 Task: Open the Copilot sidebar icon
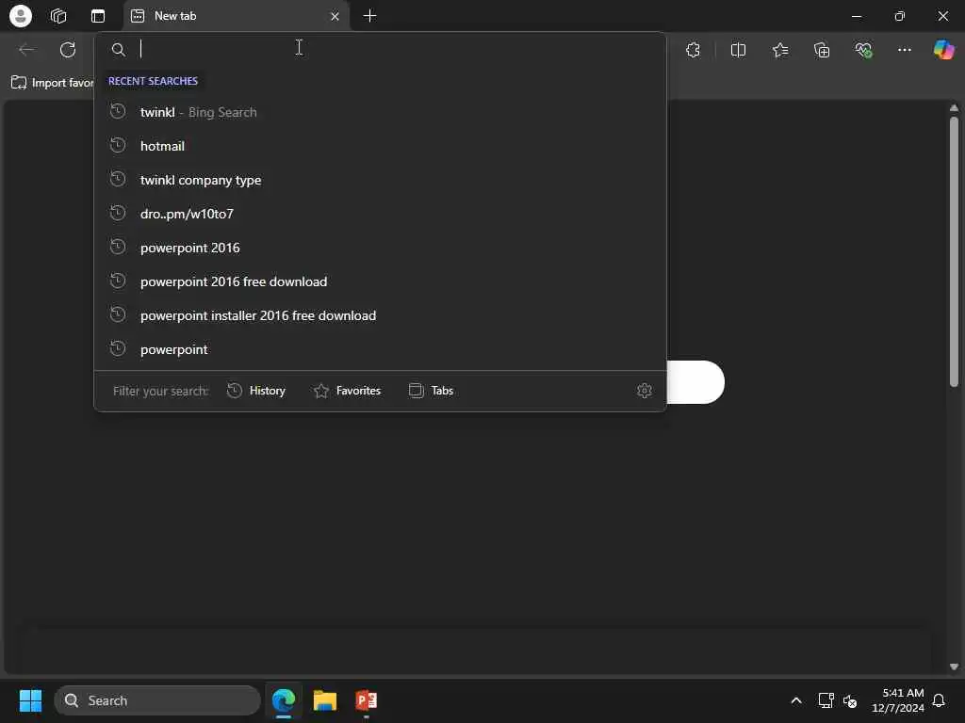tap(943, 50)
